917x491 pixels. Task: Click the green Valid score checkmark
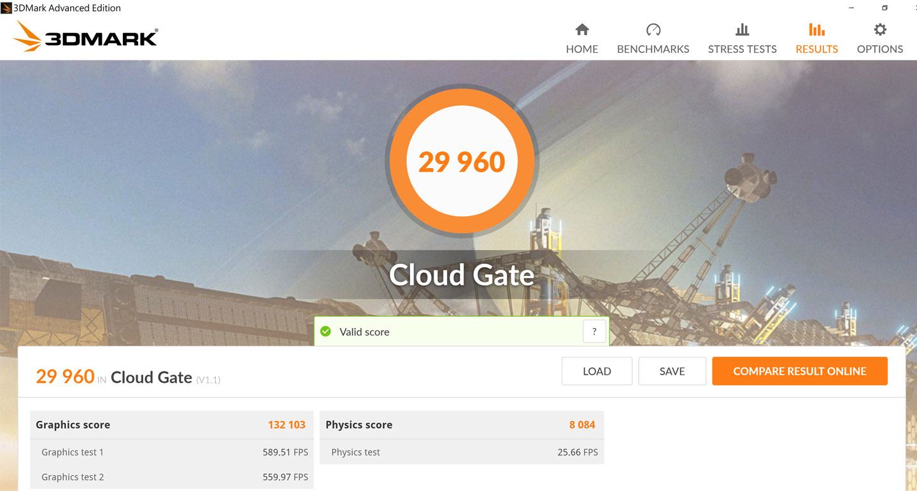pos(326,331)
